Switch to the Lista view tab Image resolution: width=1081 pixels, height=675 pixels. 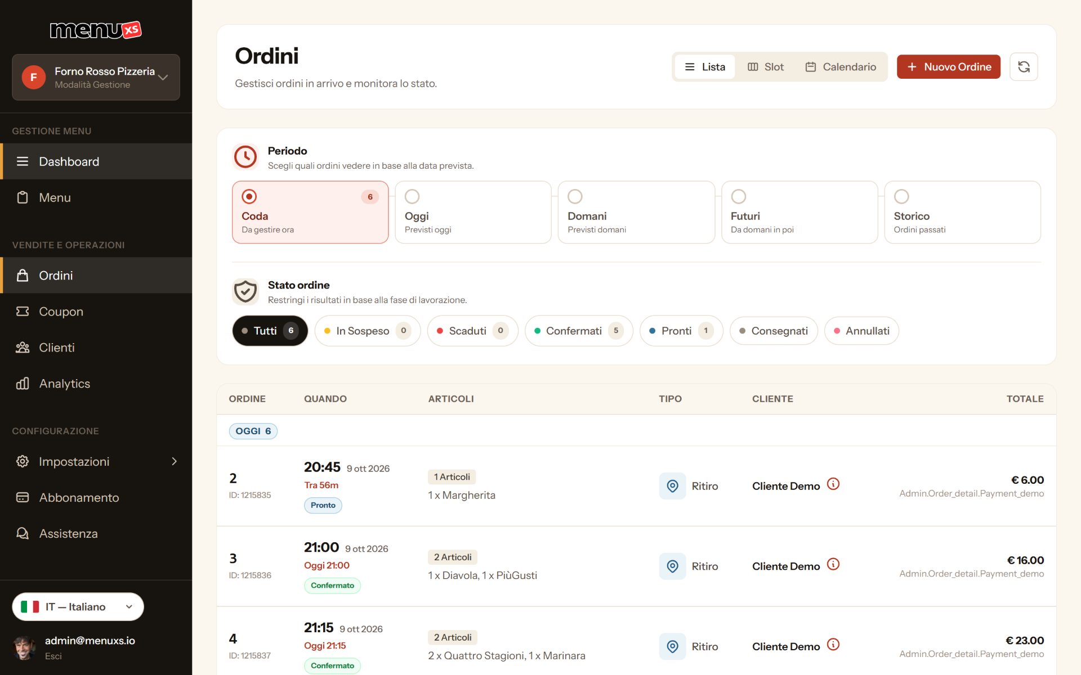coord(705,67)
